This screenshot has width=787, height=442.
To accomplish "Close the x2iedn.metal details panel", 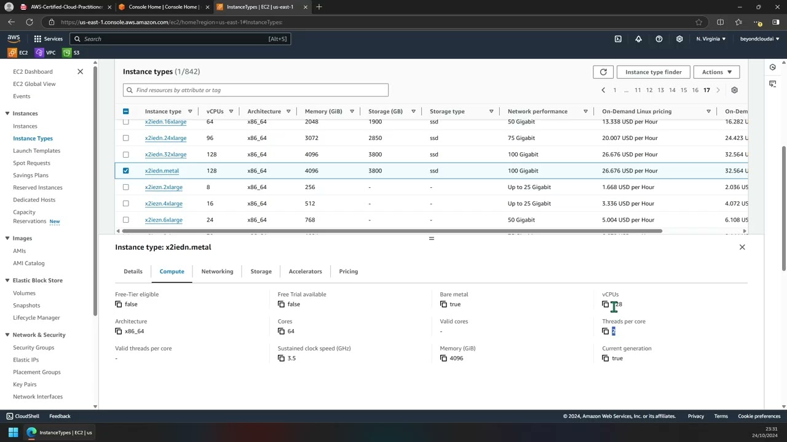I will [742, 247].
